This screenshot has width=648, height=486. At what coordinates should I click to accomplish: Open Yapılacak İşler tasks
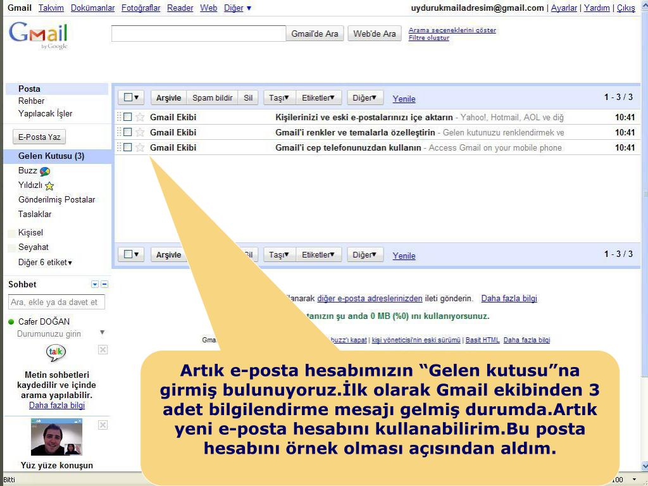tap(45, 113)
